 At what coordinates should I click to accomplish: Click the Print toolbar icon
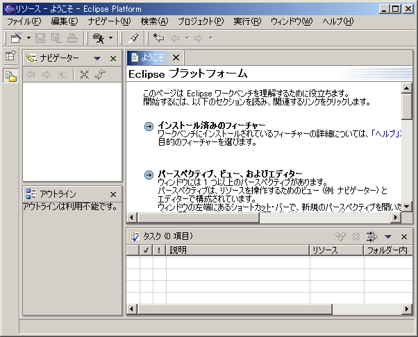point(72,38)
